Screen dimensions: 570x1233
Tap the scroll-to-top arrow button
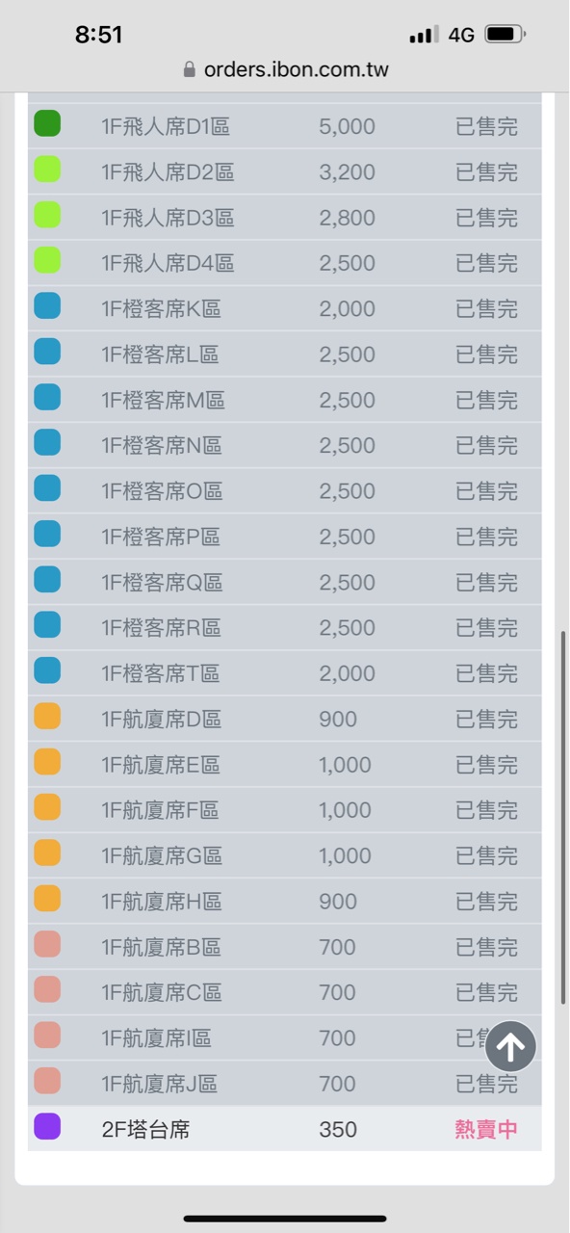point(510,1046)
